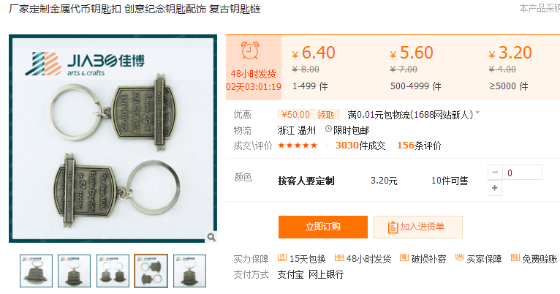Click the 15天包换 guarantee icon
Viewport: 560px width, 294px height.
point(282,257)
